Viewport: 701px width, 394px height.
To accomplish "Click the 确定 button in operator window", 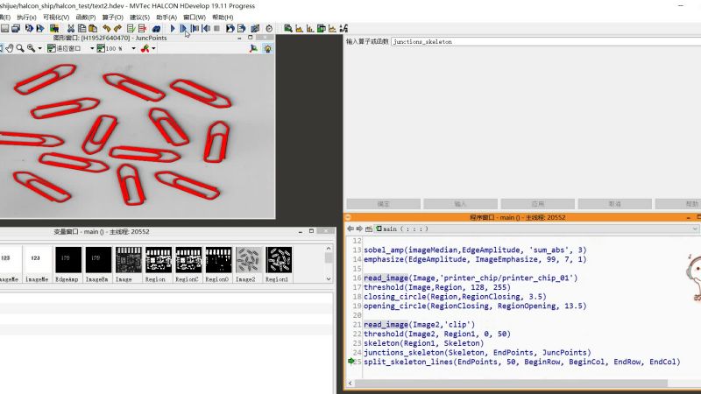I will (384, 203).
